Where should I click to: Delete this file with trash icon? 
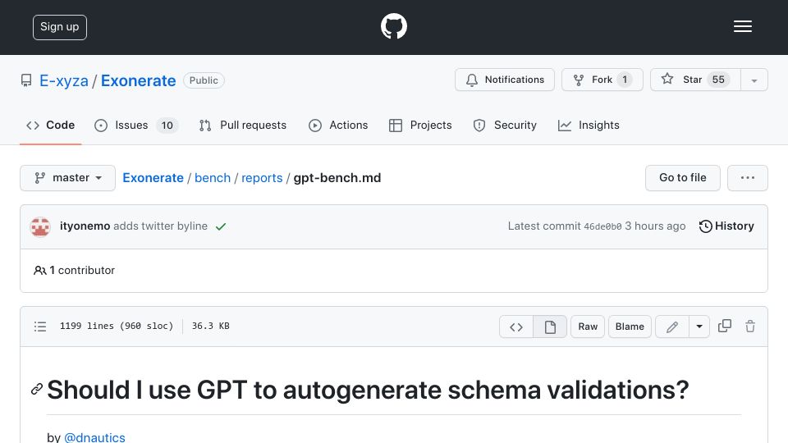(x=750, y=326)
